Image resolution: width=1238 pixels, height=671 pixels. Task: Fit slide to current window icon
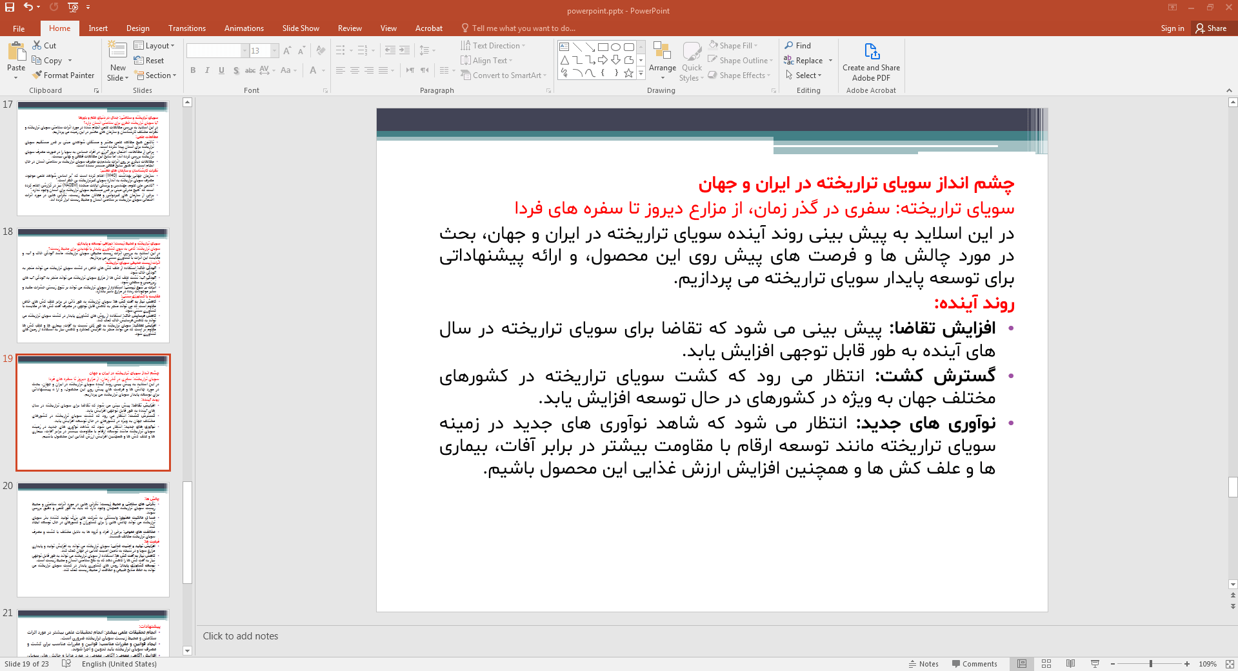[1230, 664]
